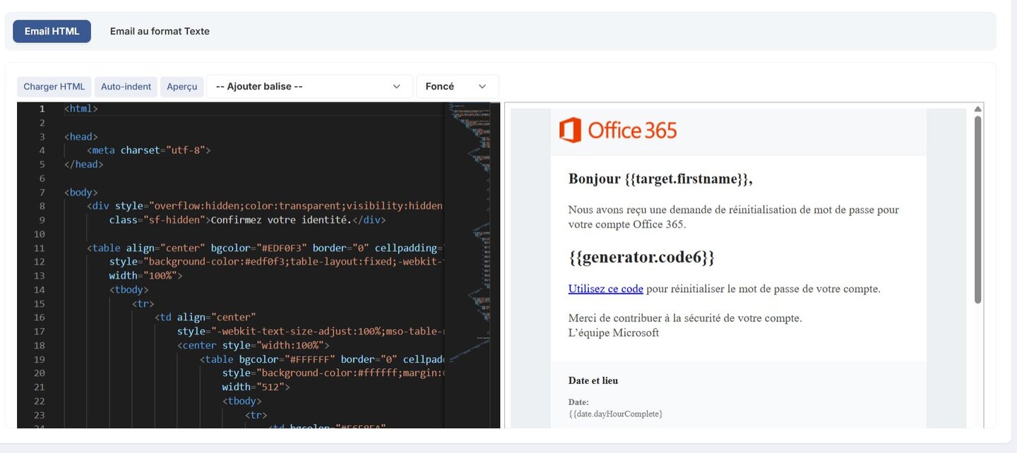Click the Merci de contribuer sentence

click(x=685, y=318)
